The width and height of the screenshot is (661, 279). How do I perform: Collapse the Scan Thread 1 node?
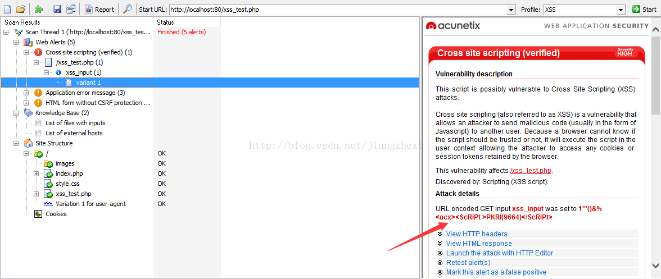coord(6,32)
